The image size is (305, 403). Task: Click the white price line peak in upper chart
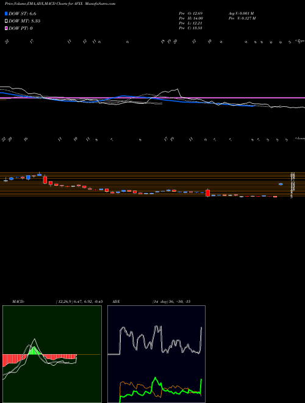[x=177, y=89]
